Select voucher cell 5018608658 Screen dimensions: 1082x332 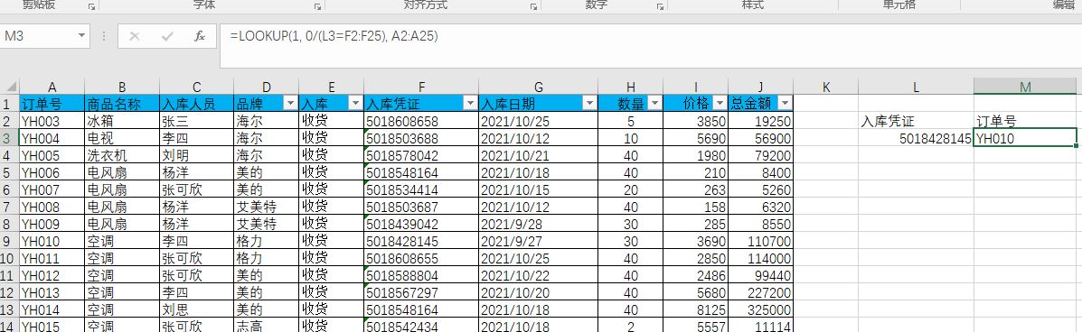421,121
